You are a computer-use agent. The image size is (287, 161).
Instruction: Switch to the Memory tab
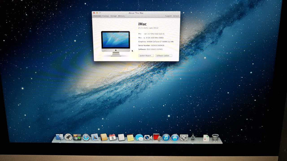pyautogui.click(x=121, y=16)
